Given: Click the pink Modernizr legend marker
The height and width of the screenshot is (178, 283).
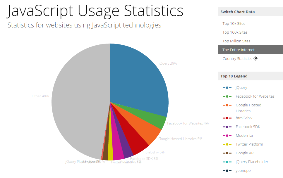Looking at the screenshot, I should (x=227, y=136).
